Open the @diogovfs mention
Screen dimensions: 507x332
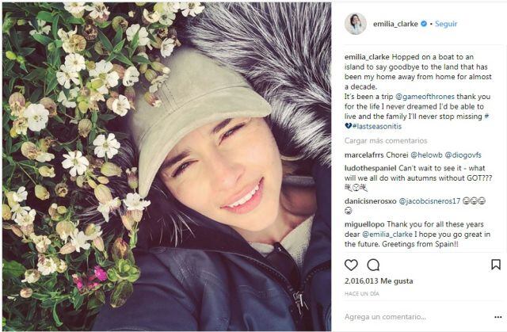(463, 155)
